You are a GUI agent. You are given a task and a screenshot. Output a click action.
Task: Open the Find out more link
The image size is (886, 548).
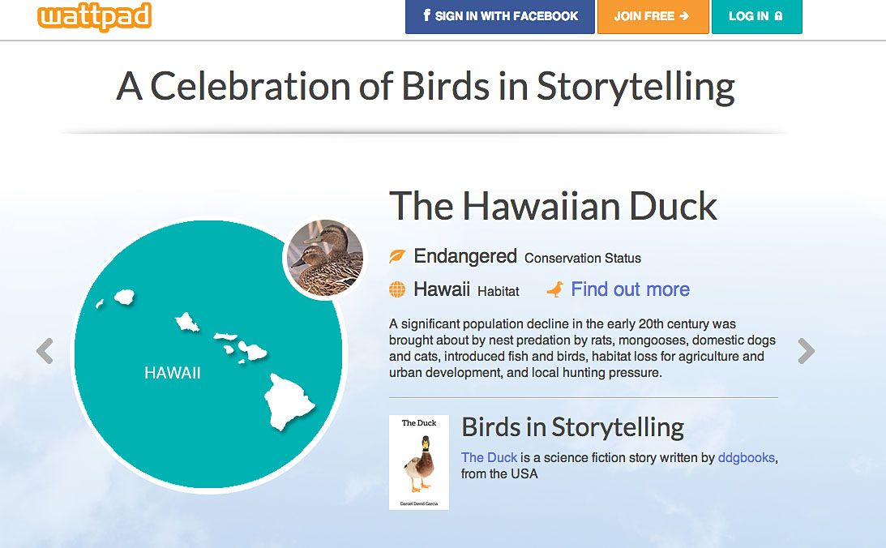[630, 289]
